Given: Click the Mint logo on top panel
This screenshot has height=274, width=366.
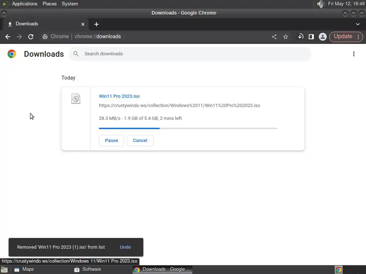Looking at the screenshot, I should click(x=6, y=4).
